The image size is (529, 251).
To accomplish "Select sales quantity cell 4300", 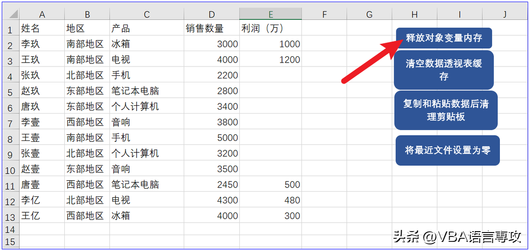I will point(212,200).
